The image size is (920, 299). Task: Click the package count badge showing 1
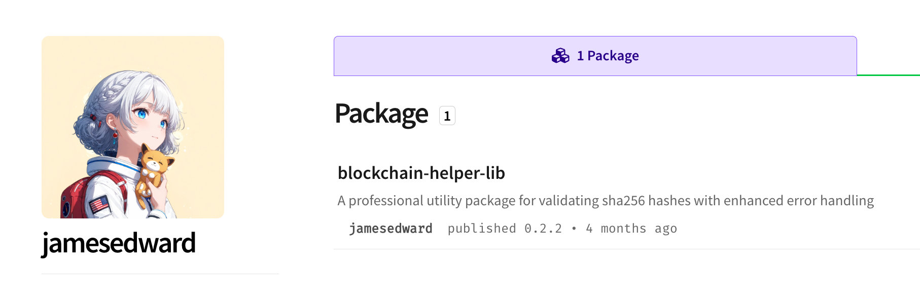pyautogui.click(x=447, y=116)
